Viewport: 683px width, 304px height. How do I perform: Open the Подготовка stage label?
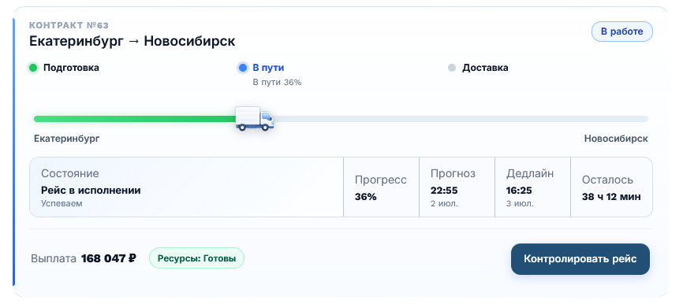[x=71, y=68]
